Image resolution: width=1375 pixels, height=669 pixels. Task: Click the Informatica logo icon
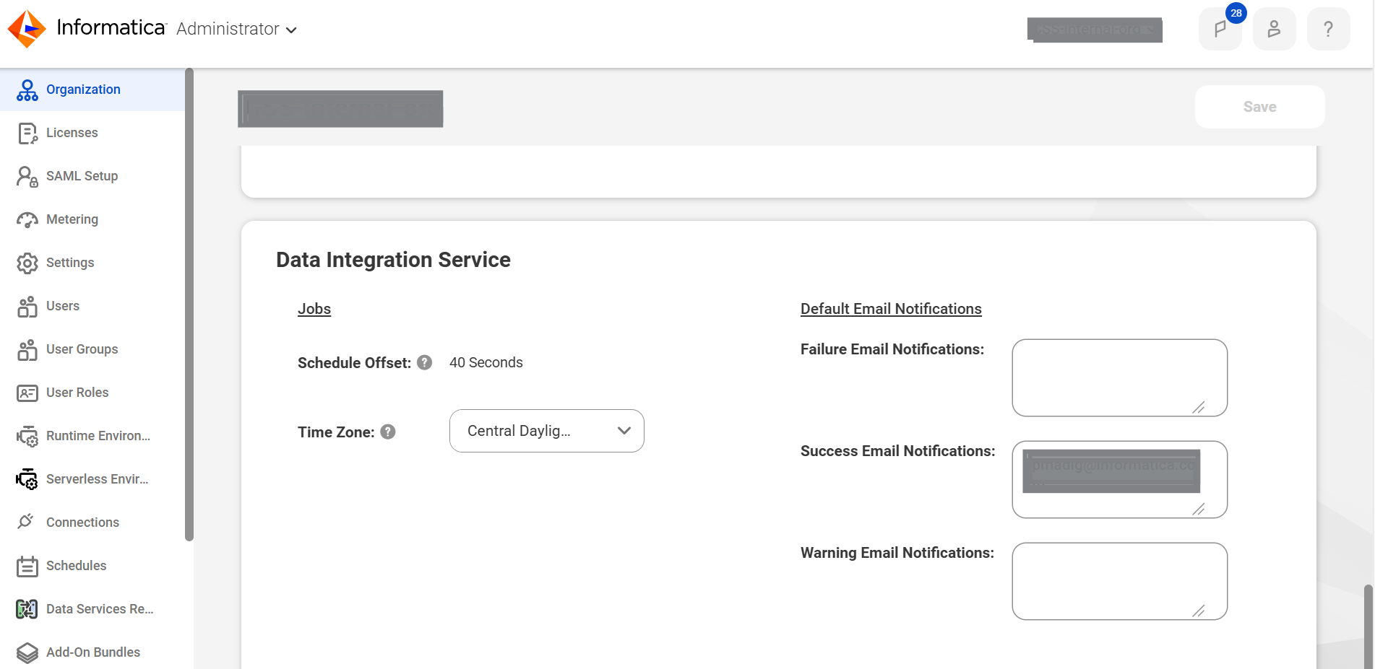pos(27,29)
